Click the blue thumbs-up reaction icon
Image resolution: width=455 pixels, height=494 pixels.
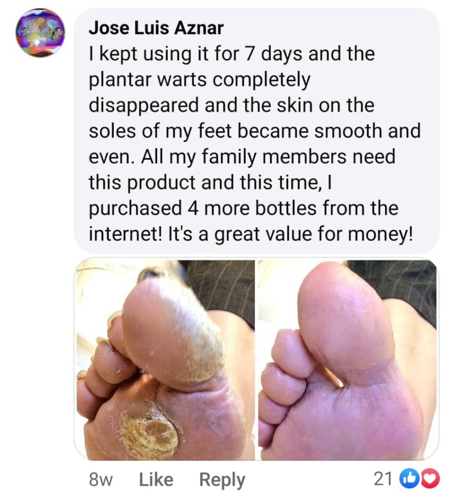pyautogui.click(x=406, y=479)
